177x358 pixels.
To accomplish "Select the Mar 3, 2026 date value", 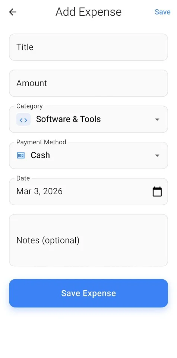I will [x=39, y=191].
